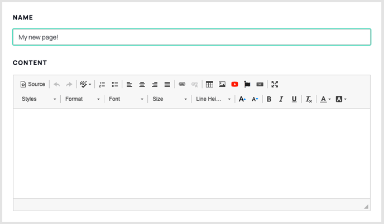The image size is (384, 224).
Task: Align text left
Action: point(129,84)
